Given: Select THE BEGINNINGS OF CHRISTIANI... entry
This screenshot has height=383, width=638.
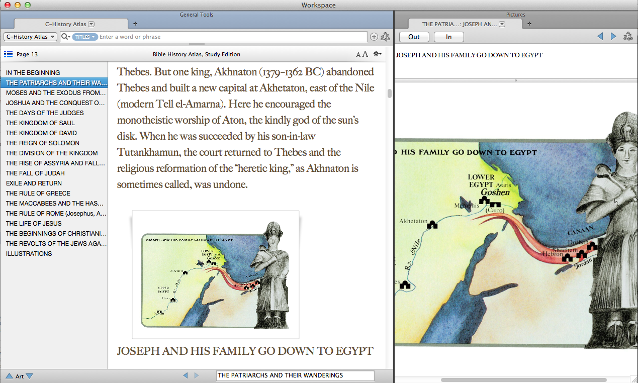Looking at the screenshot, I should 54,234.
